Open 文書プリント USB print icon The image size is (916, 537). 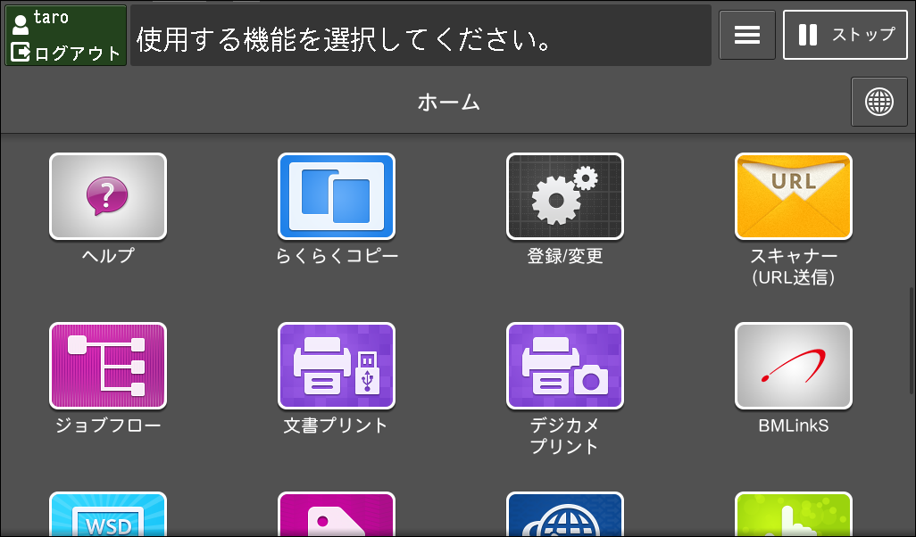337,366
